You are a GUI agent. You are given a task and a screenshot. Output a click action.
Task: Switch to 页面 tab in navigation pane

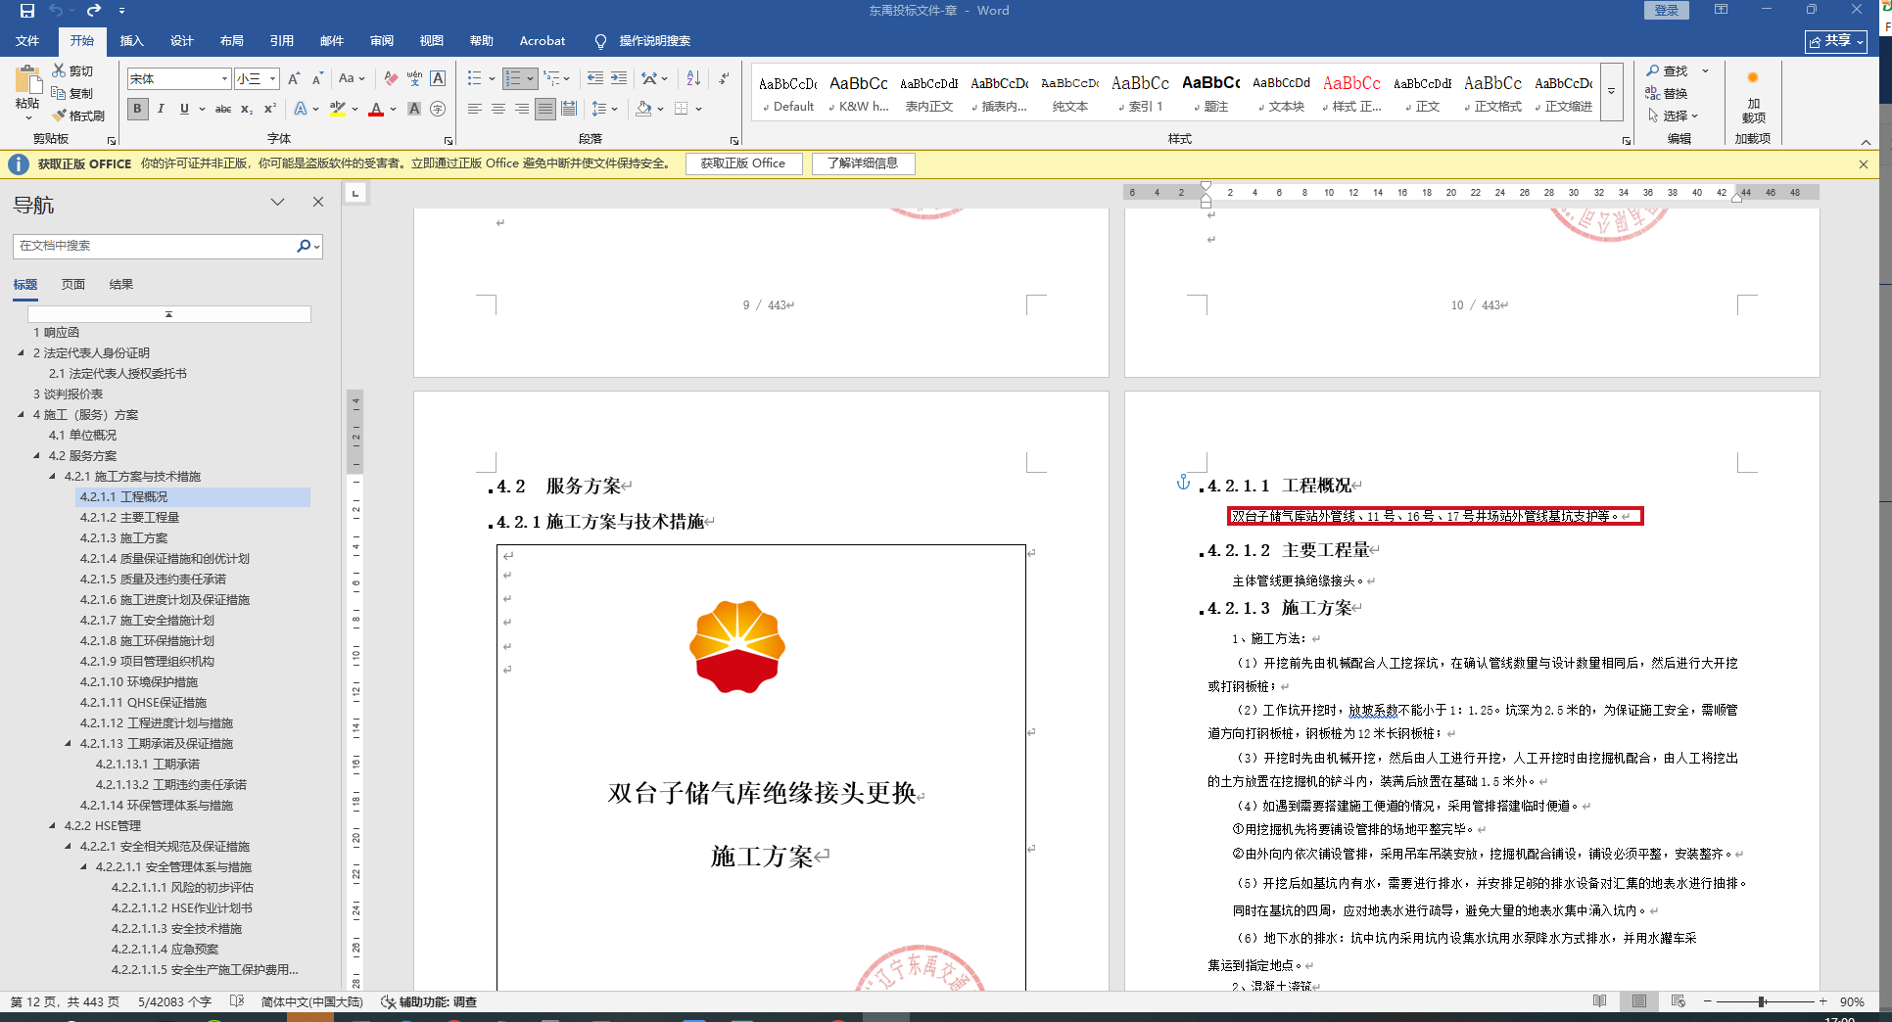(x=73, y=285)
